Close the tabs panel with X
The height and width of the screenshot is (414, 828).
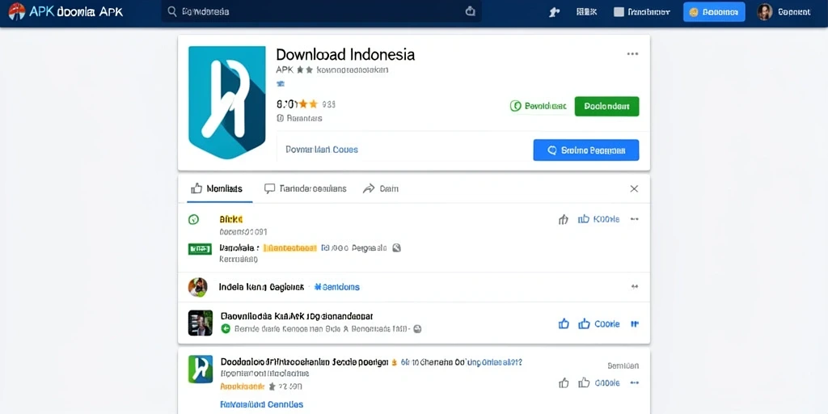[634, 188]
